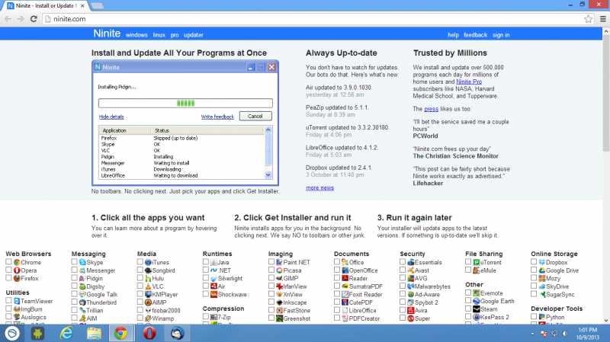Tick the iTunes checkbox
This screenshot has width=610, height=342.
140,262
